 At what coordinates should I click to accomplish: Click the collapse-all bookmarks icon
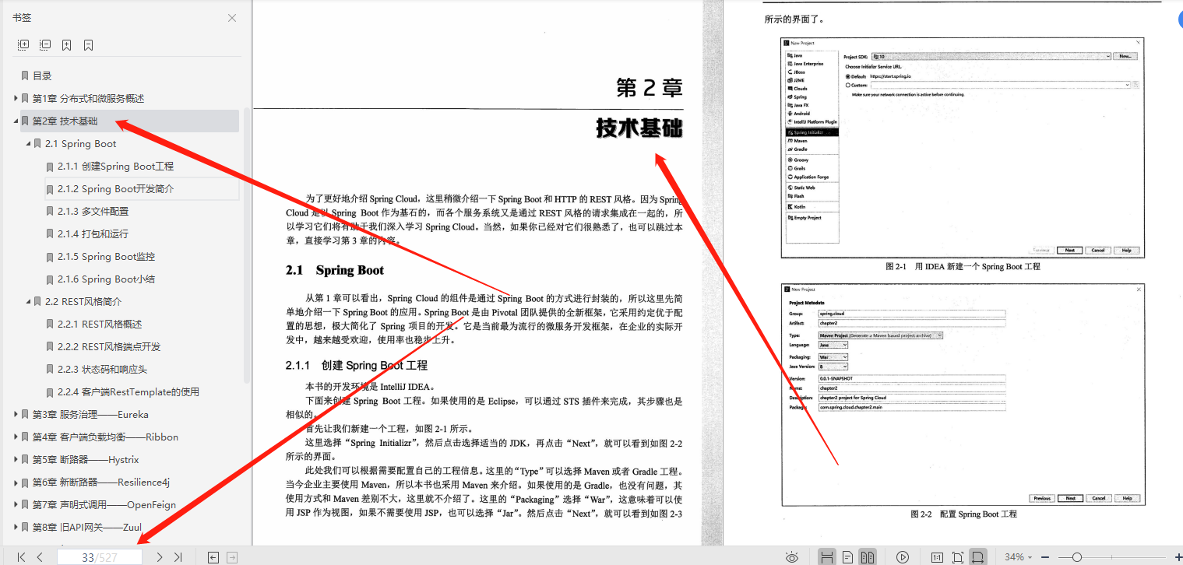click(45, 45)
